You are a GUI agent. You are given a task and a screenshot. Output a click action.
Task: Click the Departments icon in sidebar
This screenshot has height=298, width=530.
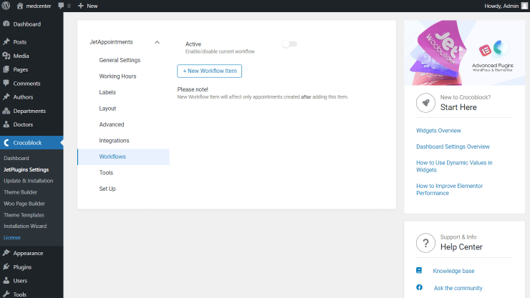click(x=6, y=111)
